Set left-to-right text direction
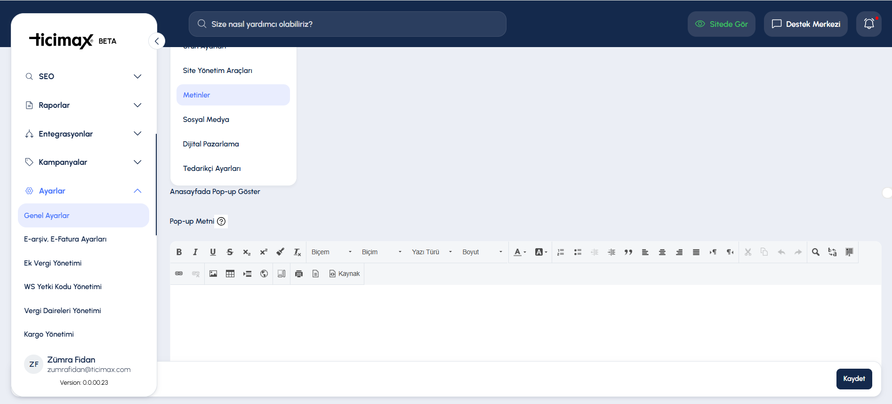The image size is (892, 404). [713, 252]
